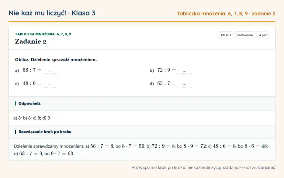Image resolution: width=284 pixels, height=178 pixels.
Task: Select the 'klasa 3' tag
Action: tap(226, 35)
